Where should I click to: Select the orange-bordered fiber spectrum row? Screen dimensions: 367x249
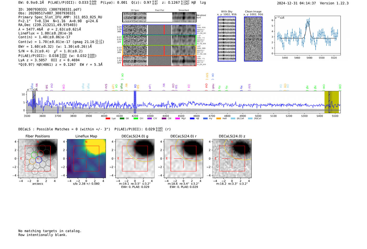pyautogui.click(x=159, y=50)
